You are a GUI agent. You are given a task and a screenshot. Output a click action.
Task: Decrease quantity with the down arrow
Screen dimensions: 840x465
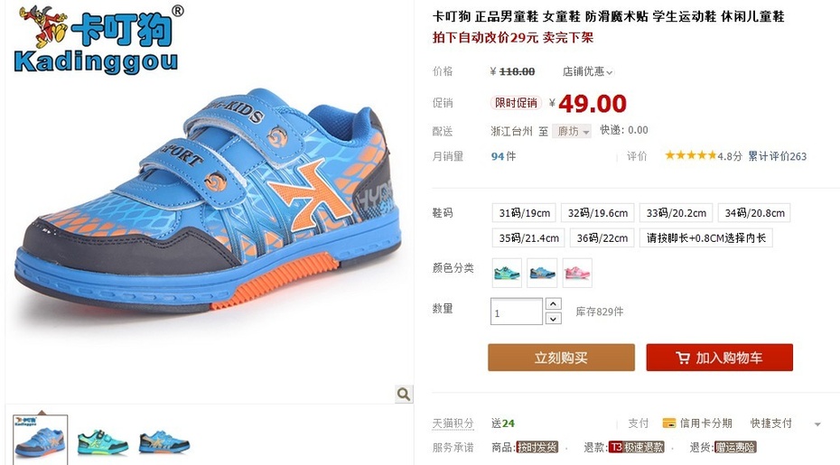tap(554, 319)
